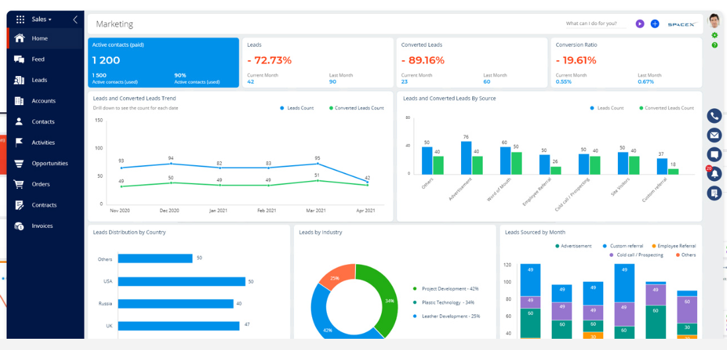This screenshot has height=350, width=727.
Task: Open the phone call panel icon
Action: [714, 116]
